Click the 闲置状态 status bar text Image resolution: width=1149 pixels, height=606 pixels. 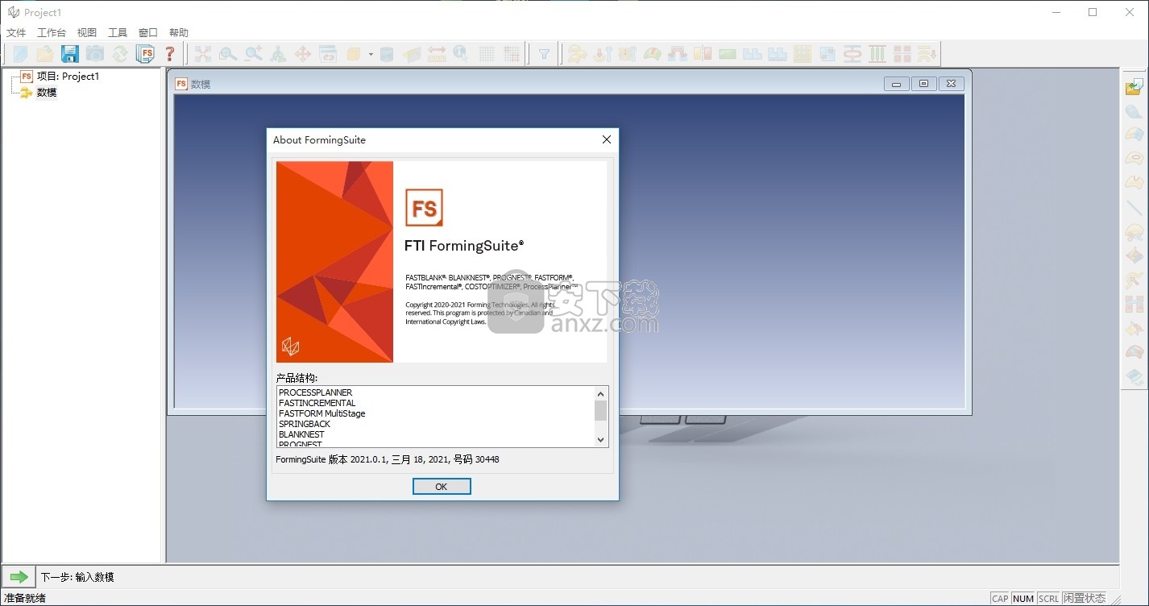tap(1085, 599)
